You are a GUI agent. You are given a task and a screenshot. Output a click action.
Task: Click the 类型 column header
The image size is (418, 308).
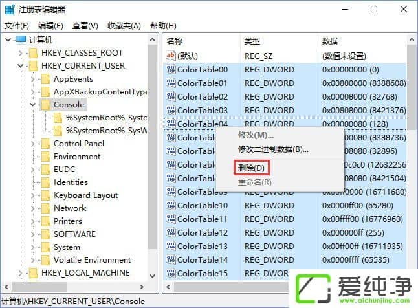pyautogui.click(x=279, y=41)
